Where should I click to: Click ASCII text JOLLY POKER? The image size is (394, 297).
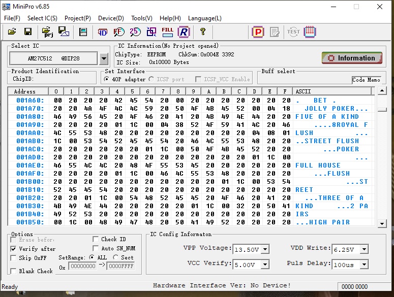tap(329, 108)
